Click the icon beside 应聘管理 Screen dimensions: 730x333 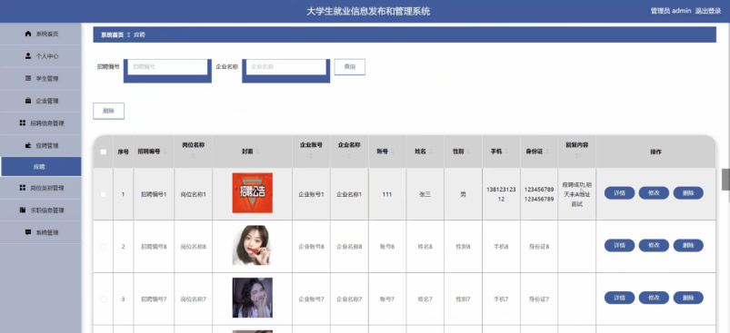(28, 145)
